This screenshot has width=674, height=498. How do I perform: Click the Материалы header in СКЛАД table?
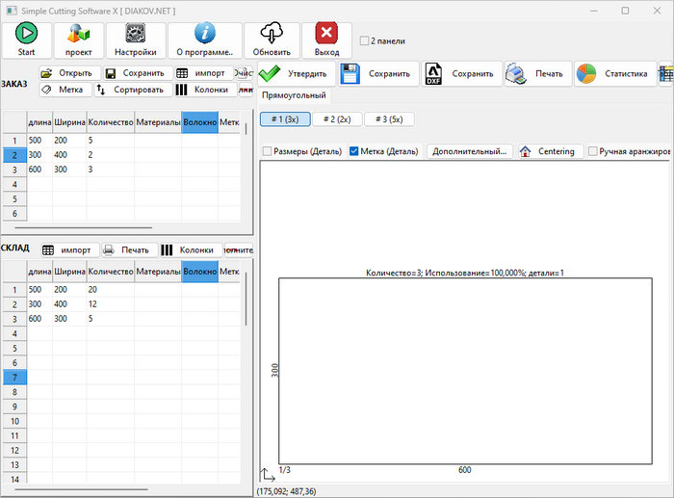[158, 272]
